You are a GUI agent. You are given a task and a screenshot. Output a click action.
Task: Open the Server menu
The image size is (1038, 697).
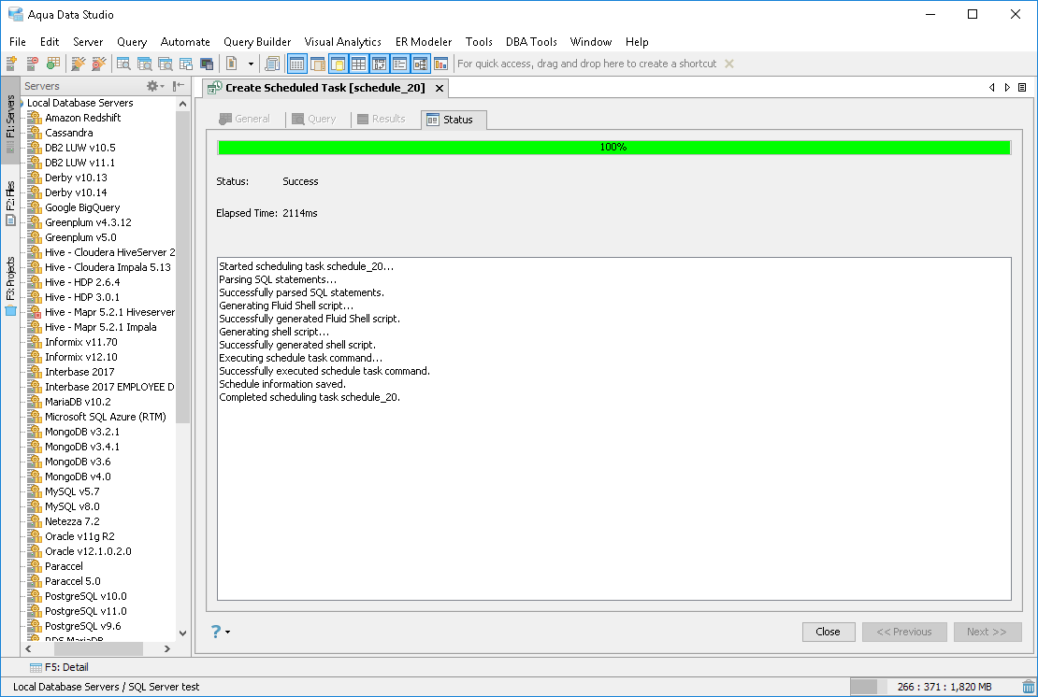point(88,42)
